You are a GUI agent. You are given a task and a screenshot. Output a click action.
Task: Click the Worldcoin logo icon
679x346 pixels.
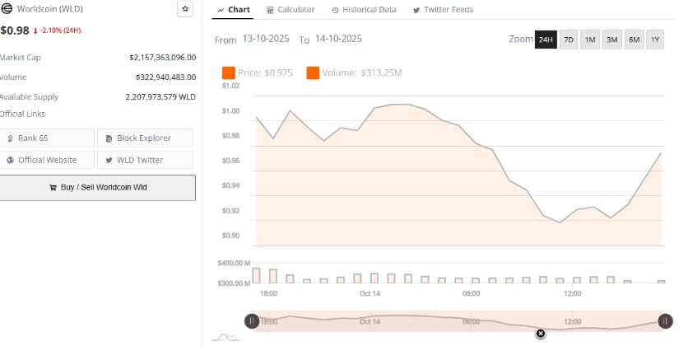(x=7, y=8)
